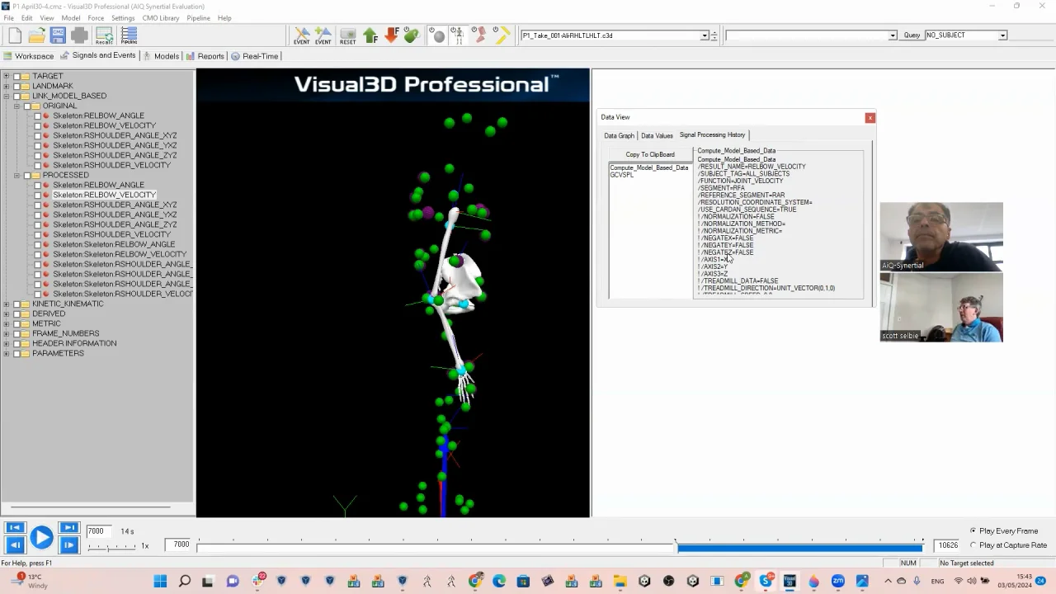This screenshot has height=594, width=1056.
Task: Toggle the gray sphere display icon
Action: (439, 35)
